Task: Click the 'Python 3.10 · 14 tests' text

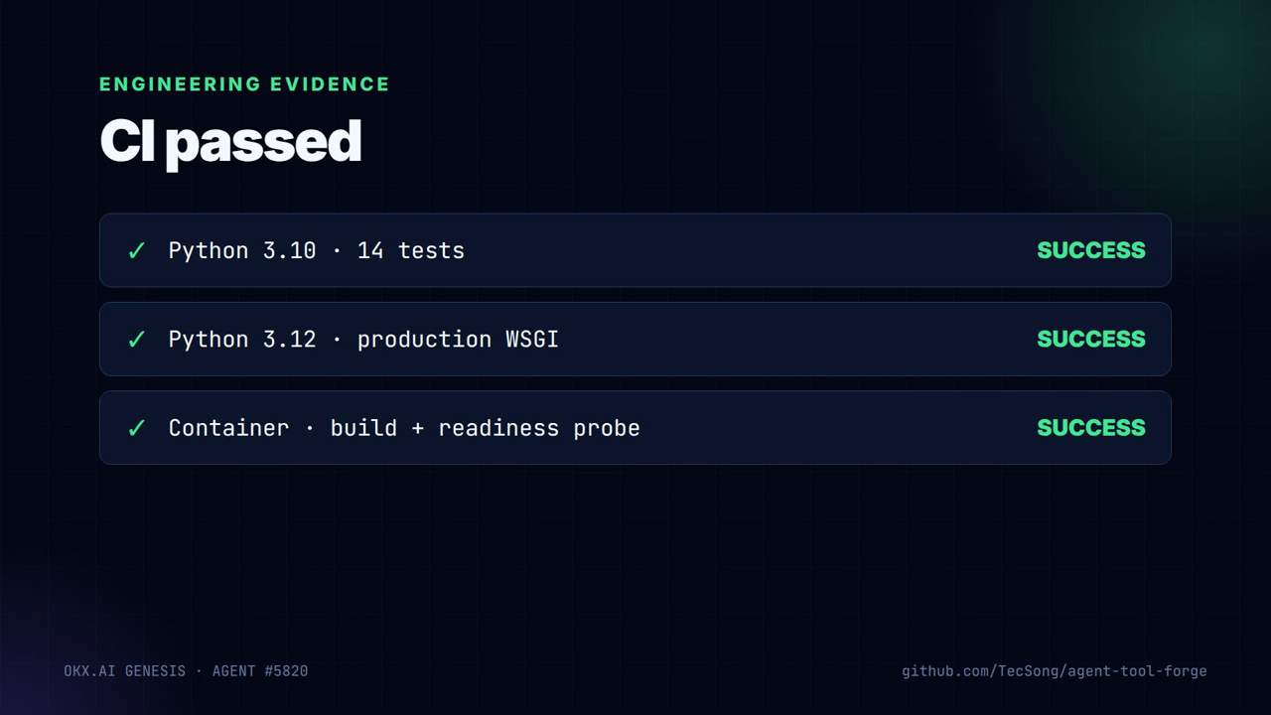Action: coord(317,250)
